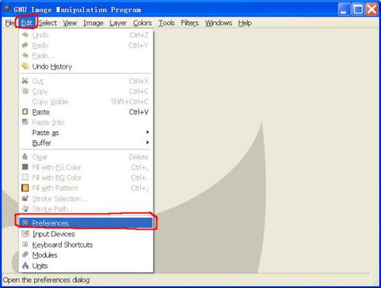
Task: Open the Layer menu
Action: click(118, 23)
